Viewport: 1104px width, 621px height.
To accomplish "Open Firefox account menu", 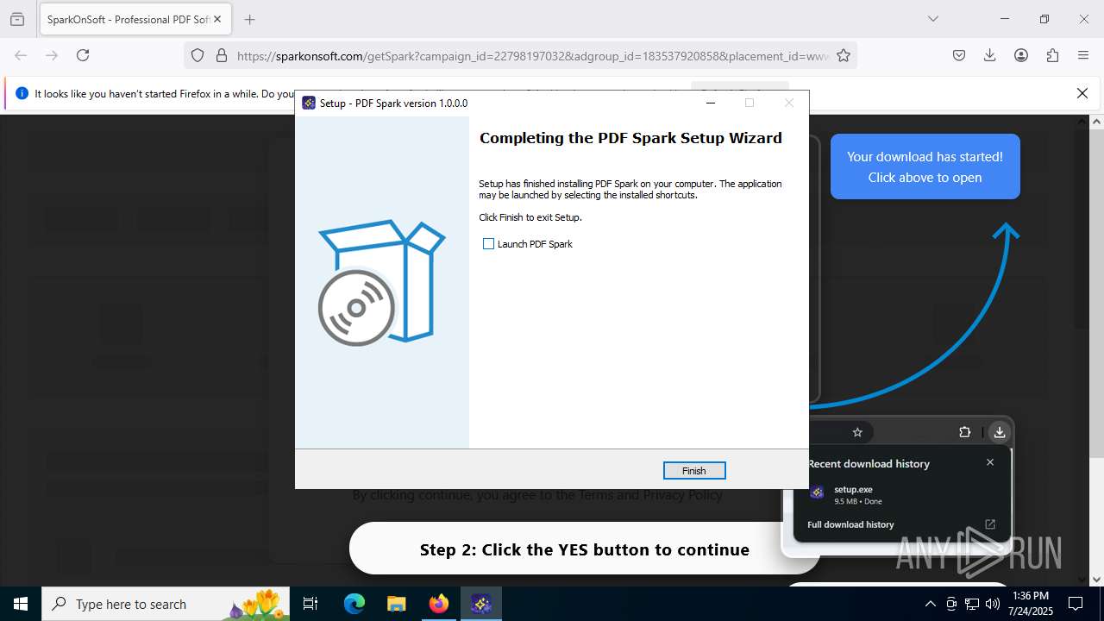I will pos(1021,55).
